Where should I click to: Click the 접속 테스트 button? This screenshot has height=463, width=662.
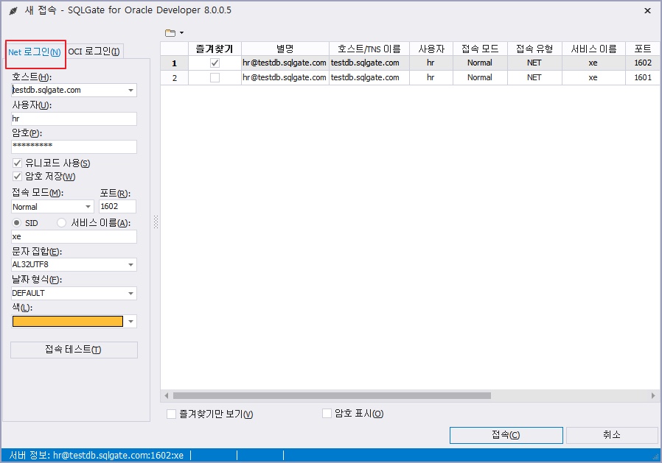(74, 350)
